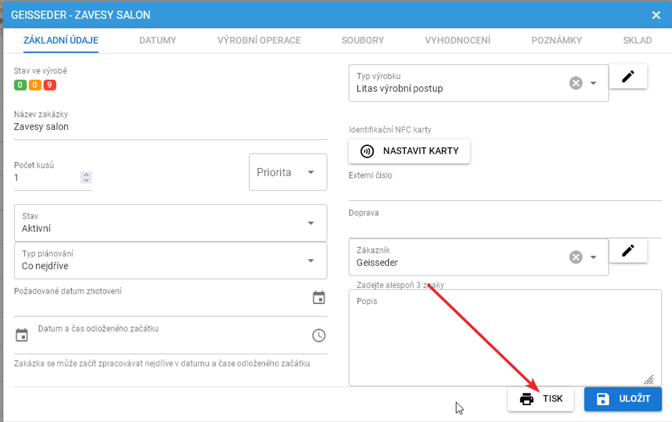Click the red status badge showing 9
This screenshot has height=422, width=672.
click(50, 85)
